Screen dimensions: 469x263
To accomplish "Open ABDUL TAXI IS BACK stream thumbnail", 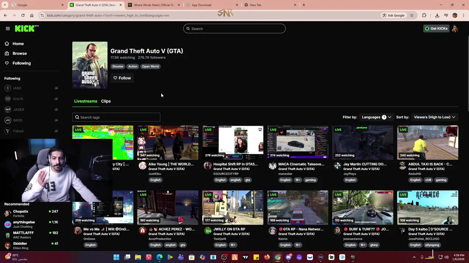I will tap(428, 142).
